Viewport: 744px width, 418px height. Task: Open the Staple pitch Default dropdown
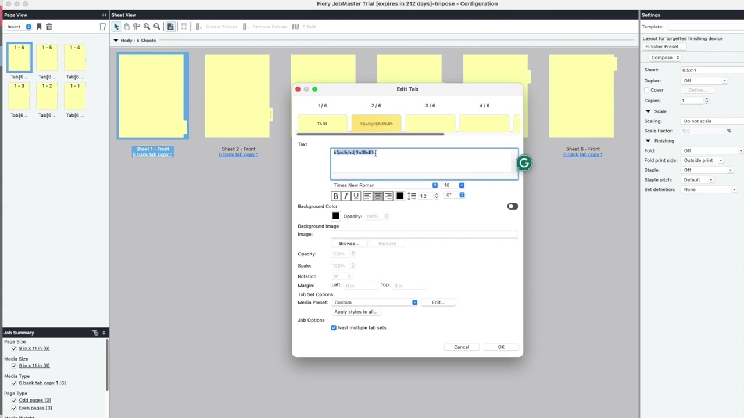pos(697,180)
